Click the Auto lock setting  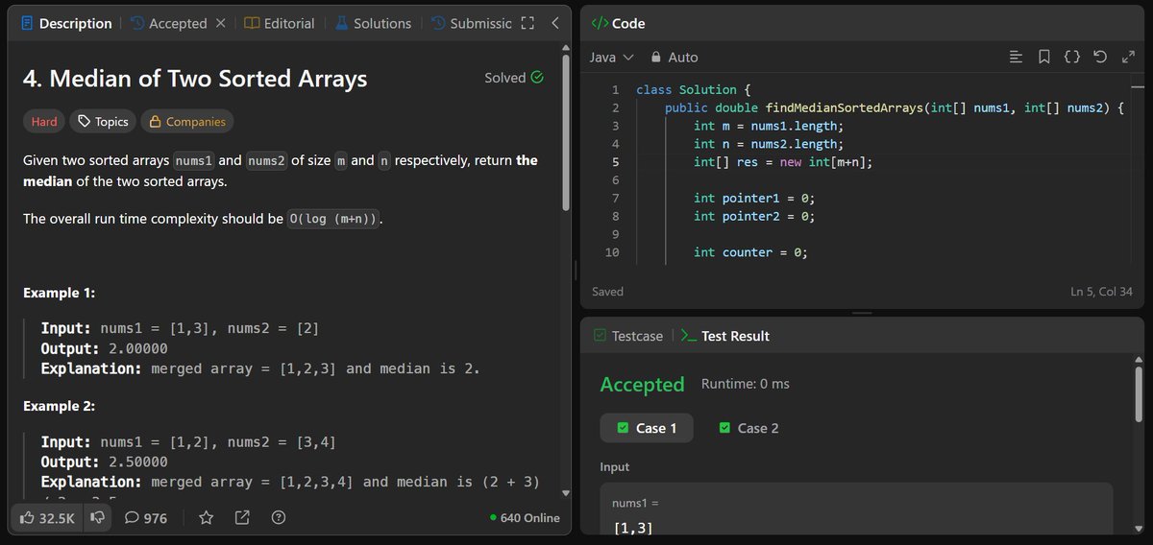[674, 58]
